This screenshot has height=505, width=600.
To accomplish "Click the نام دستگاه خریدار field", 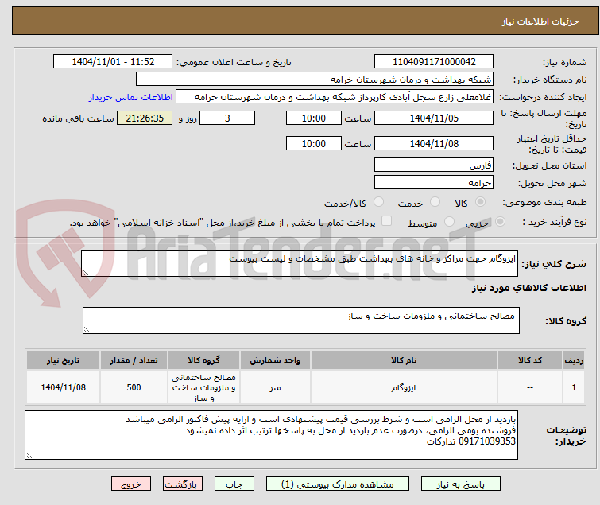I will 315,79.
